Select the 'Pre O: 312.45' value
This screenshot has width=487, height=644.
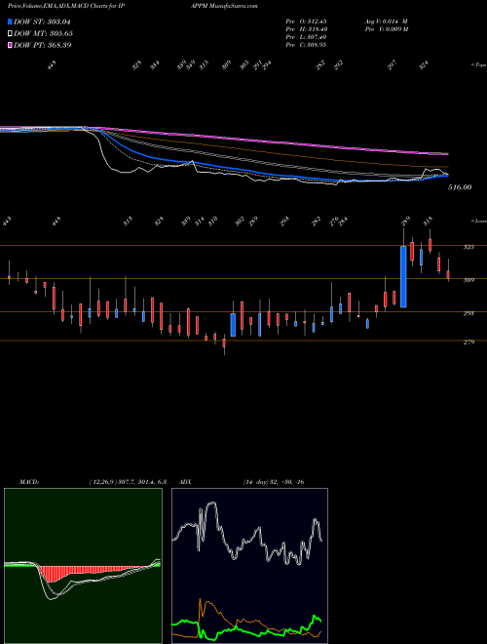click(306, 21)
